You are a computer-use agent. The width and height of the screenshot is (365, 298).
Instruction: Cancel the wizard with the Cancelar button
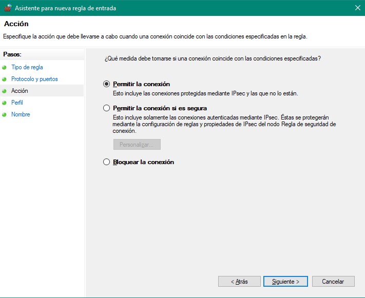pos(333,282)
